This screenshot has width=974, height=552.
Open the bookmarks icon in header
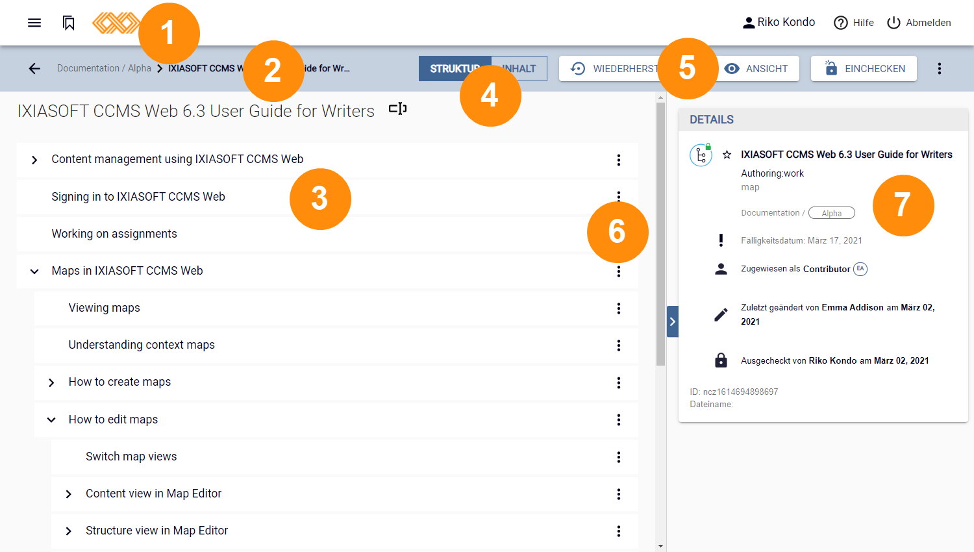coord(68,23)
